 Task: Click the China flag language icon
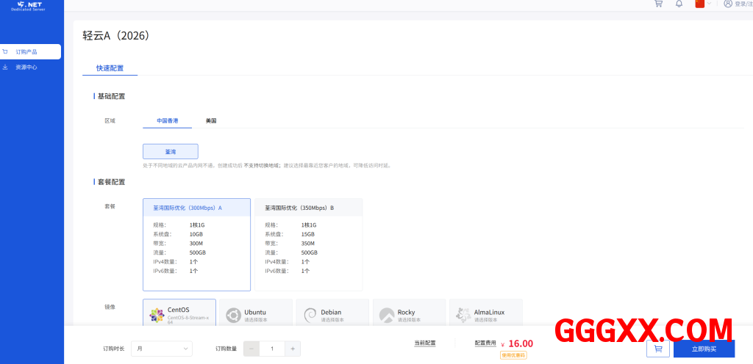coord(700,4)
